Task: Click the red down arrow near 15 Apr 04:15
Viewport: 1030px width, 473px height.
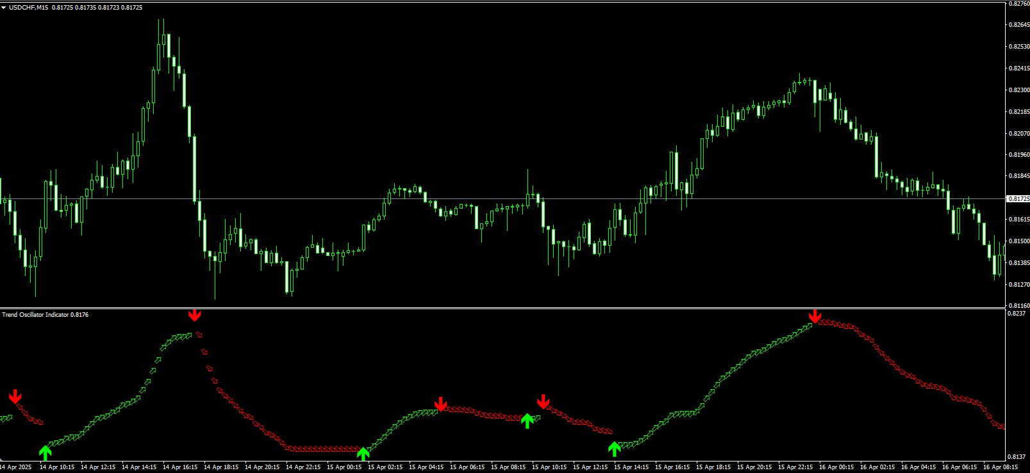Action: click(x=440, y=404)
